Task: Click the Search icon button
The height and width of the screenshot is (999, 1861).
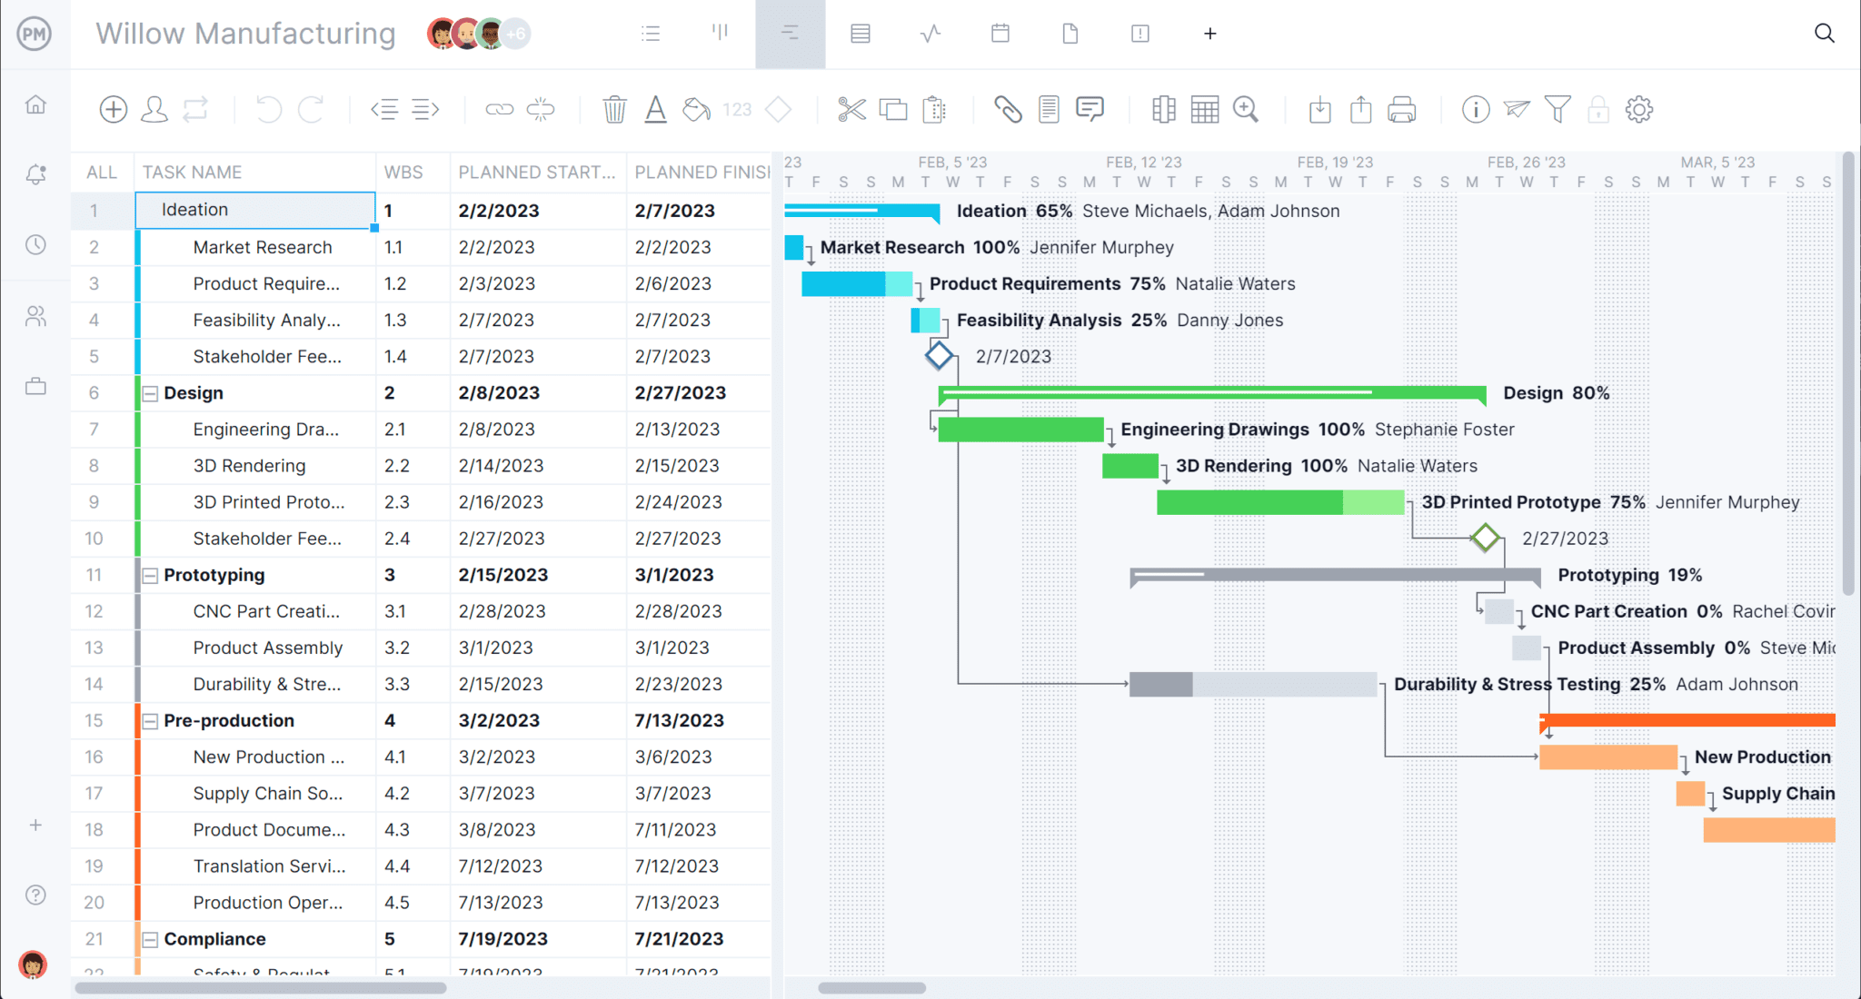Action: coord(1826,34)
